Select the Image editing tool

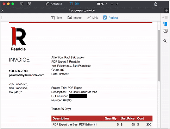pos(75,18)
